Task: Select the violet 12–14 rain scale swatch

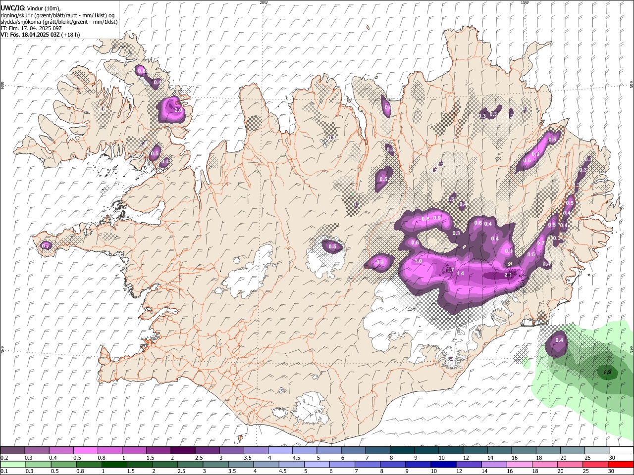Action: point(469,464)
